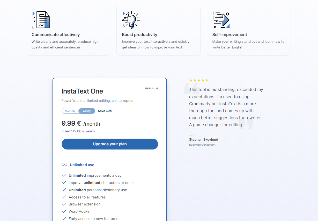Click the PREMIUM badge label

(x=152, y=89)
